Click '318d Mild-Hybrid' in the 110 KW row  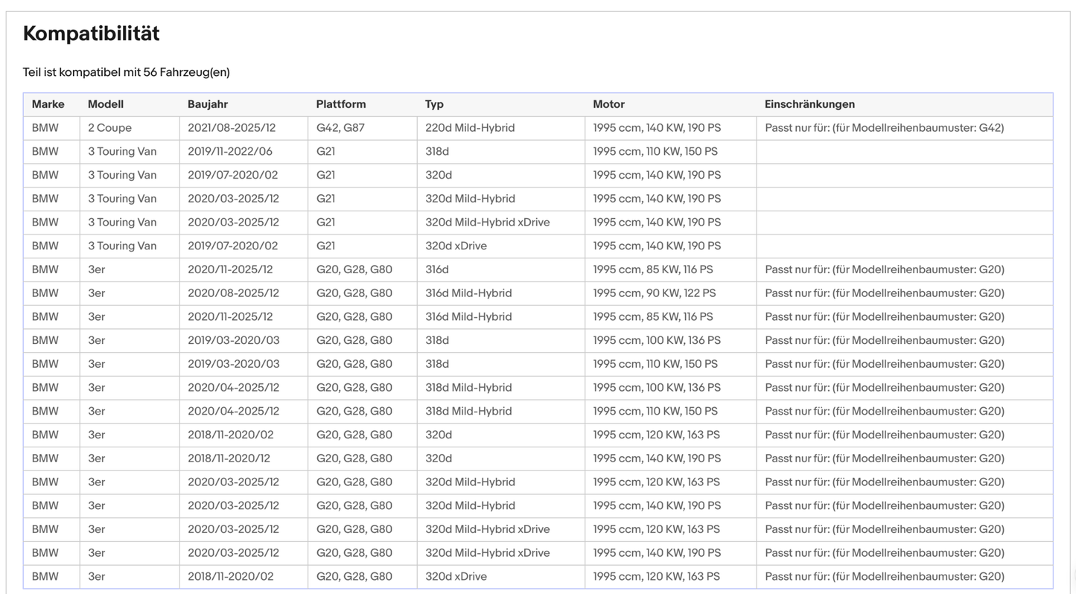(x=468, y=412)
